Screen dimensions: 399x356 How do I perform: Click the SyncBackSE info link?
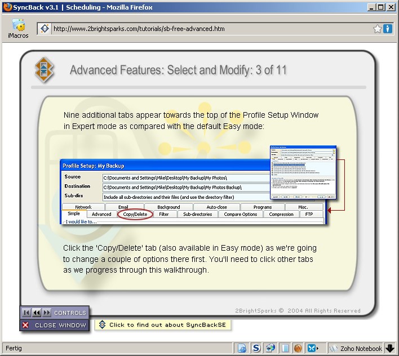[163, 325]
